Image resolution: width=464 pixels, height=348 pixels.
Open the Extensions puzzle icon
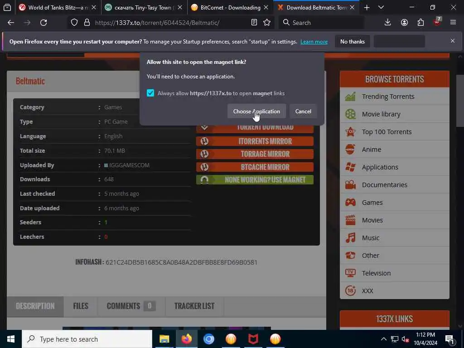[x=420, y=23]
